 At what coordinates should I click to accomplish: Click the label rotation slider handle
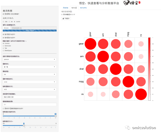coord(56,116)
